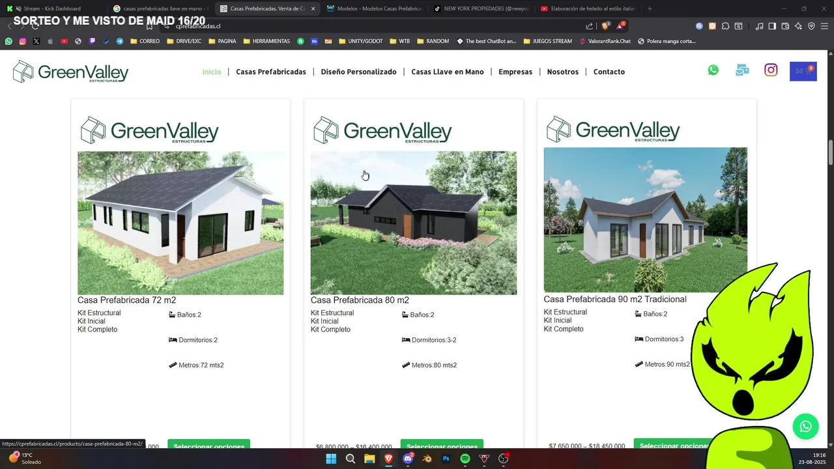Screen dimensions: 834x469
Task: Click the Brave Shields lion icon in address bar
Action: (x=606, y=26)
